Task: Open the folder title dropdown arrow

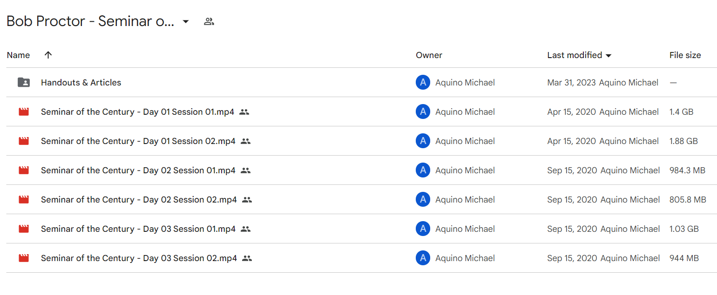Action: tap(186, 21)
